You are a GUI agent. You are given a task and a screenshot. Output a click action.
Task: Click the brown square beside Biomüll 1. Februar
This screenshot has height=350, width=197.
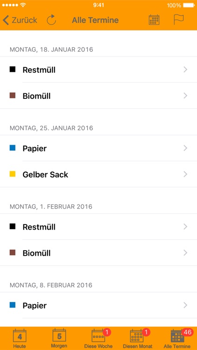[13, 252]
